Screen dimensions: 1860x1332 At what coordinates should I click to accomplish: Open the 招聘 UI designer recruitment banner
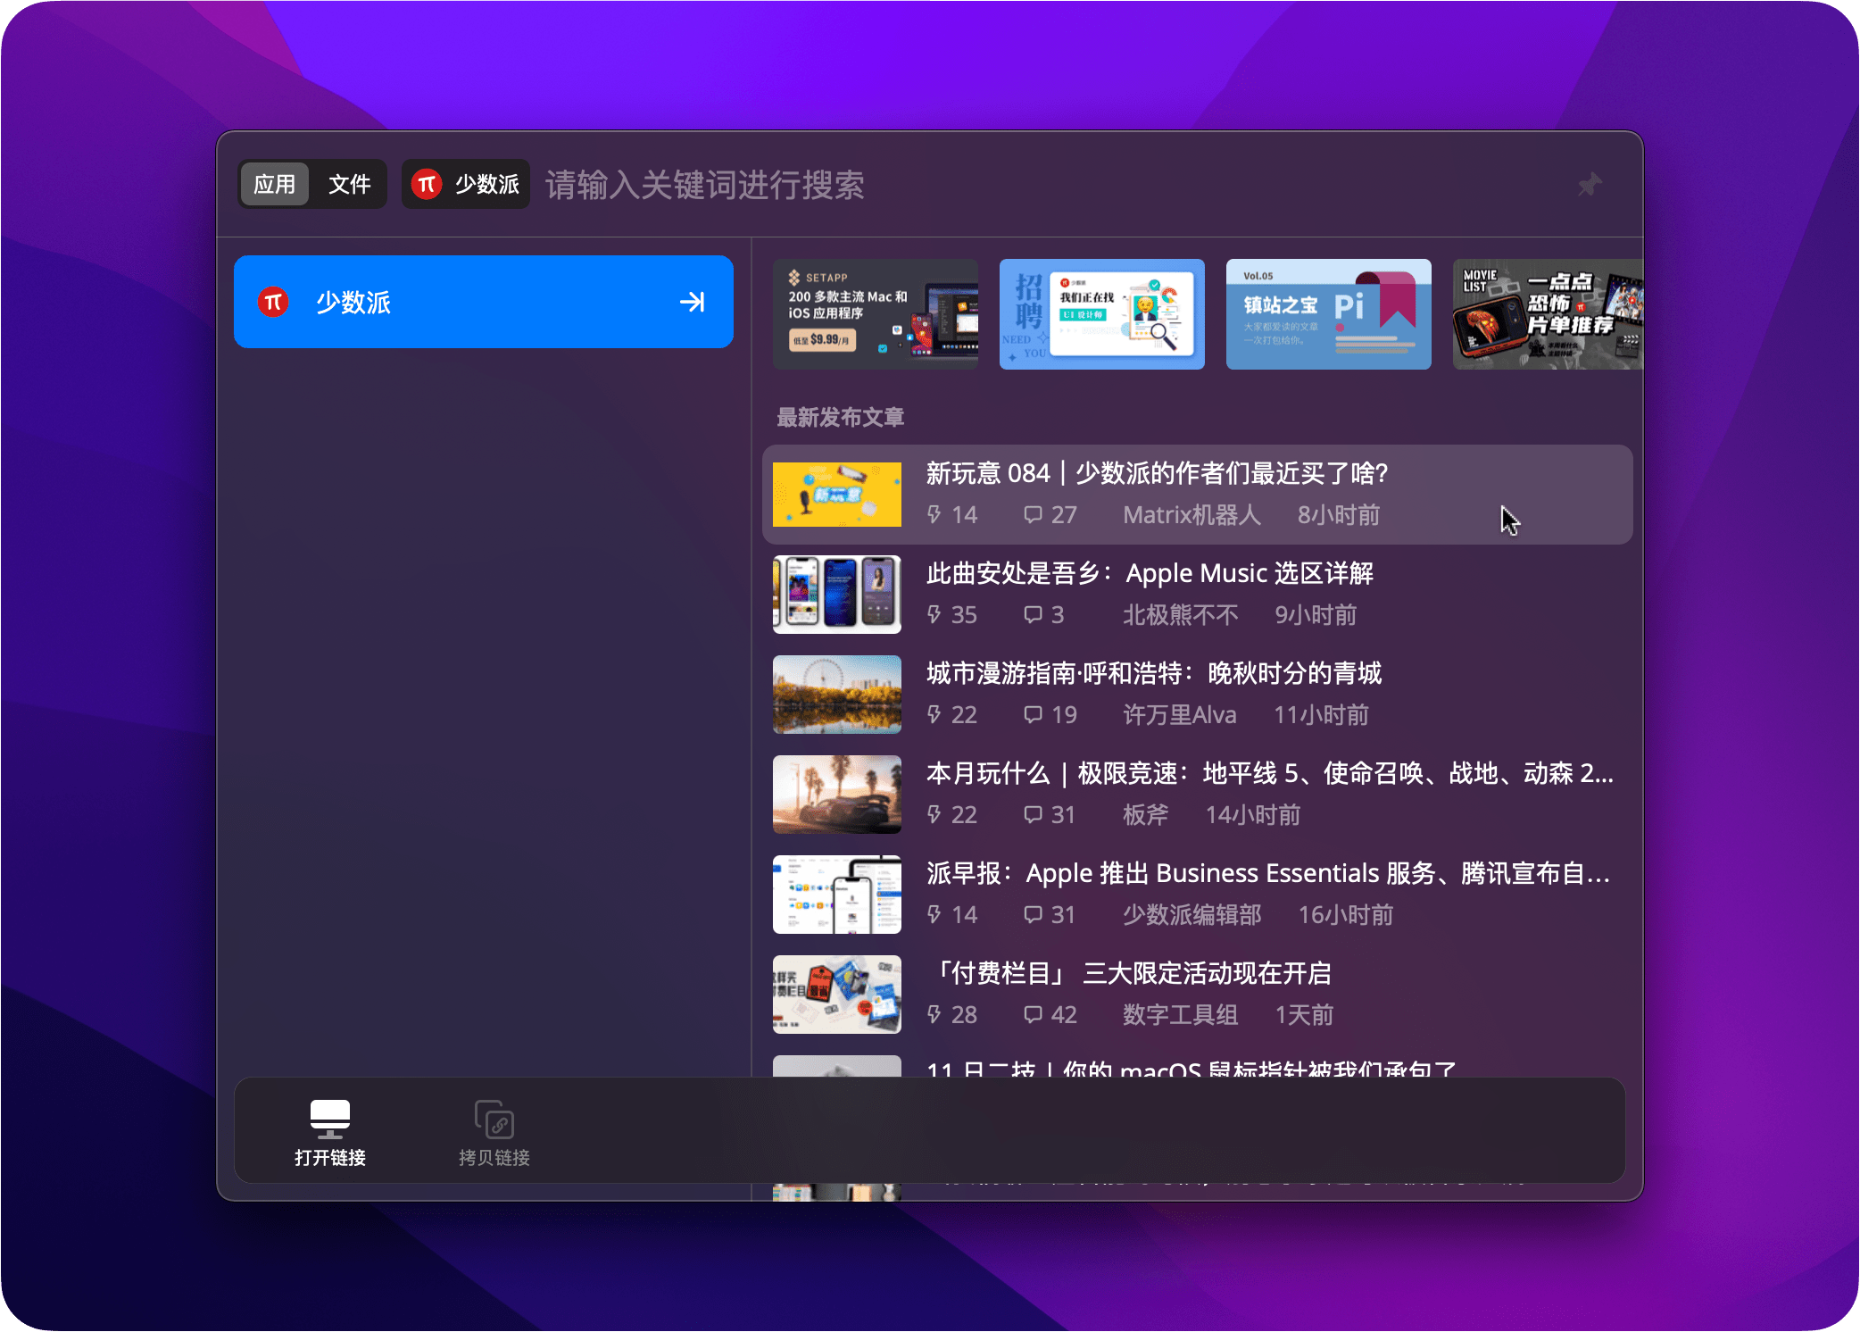point(1101,313)
